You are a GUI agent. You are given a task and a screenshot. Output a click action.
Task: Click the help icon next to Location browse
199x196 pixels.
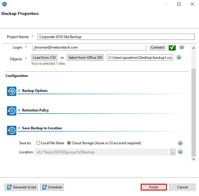click(x=180, y=152)
